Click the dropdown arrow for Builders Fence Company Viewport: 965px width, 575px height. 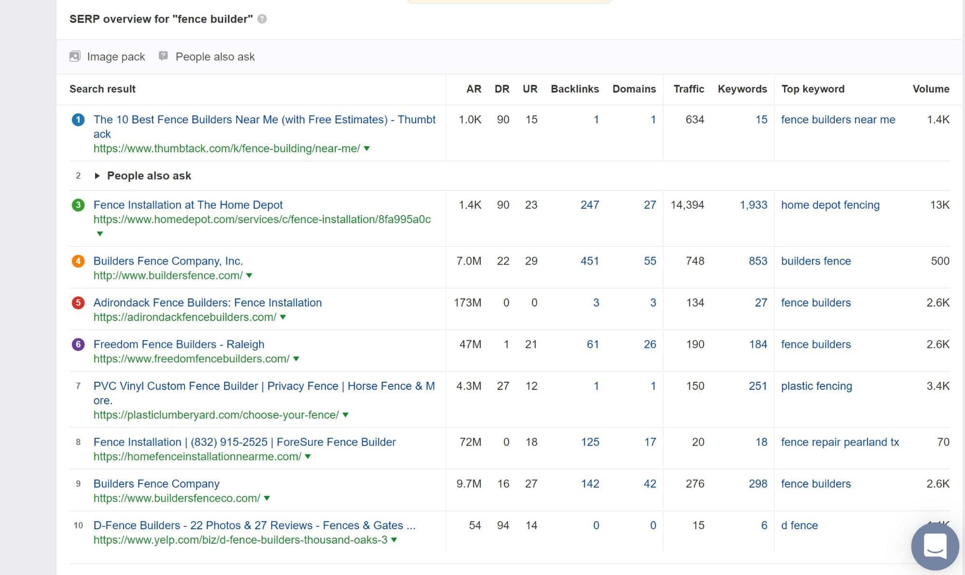click(268, 498)
